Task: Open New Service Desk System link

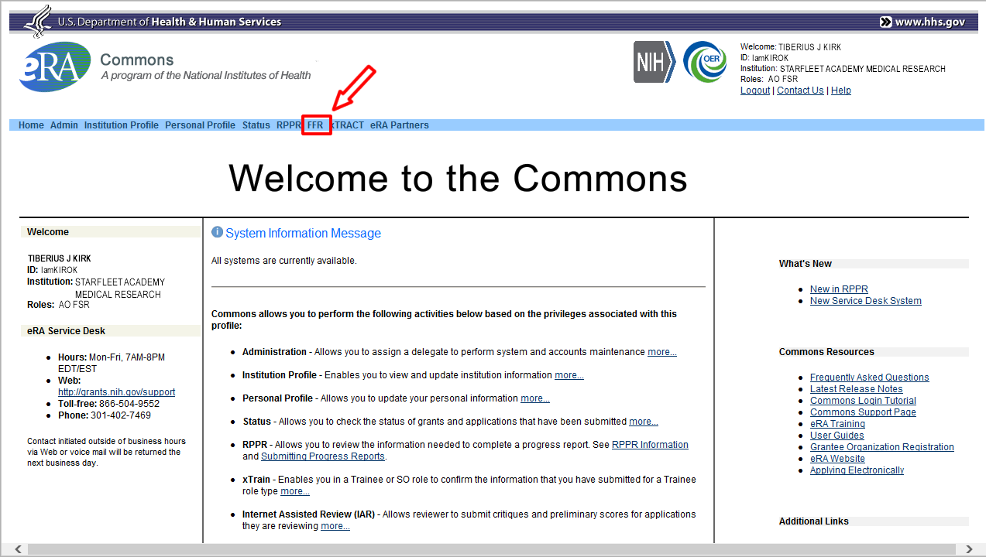Action: (x=866, y=301)
